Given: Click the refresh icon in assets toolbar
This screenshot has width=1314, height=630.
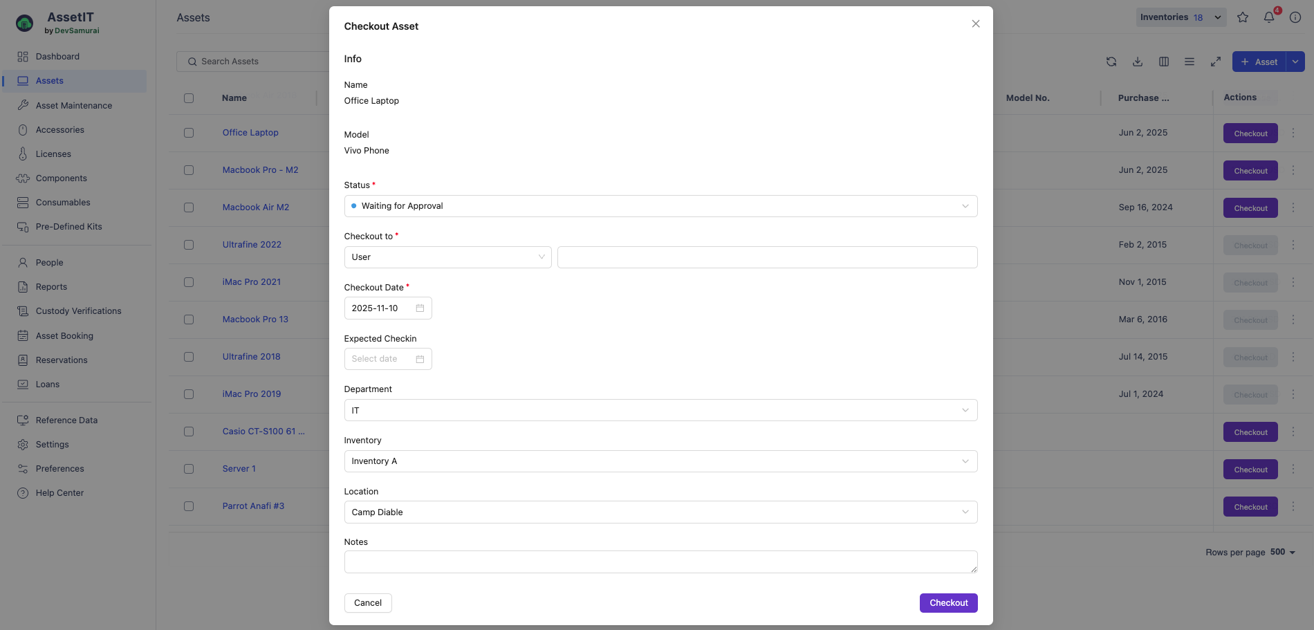Looking at the screenshot, I should point(1111,62).
